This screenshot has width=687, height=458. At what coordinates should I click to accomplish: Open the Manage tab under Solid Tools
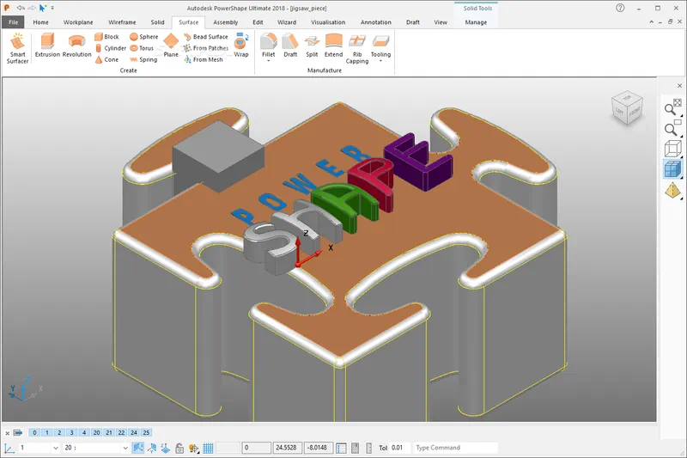coord(476,22)
